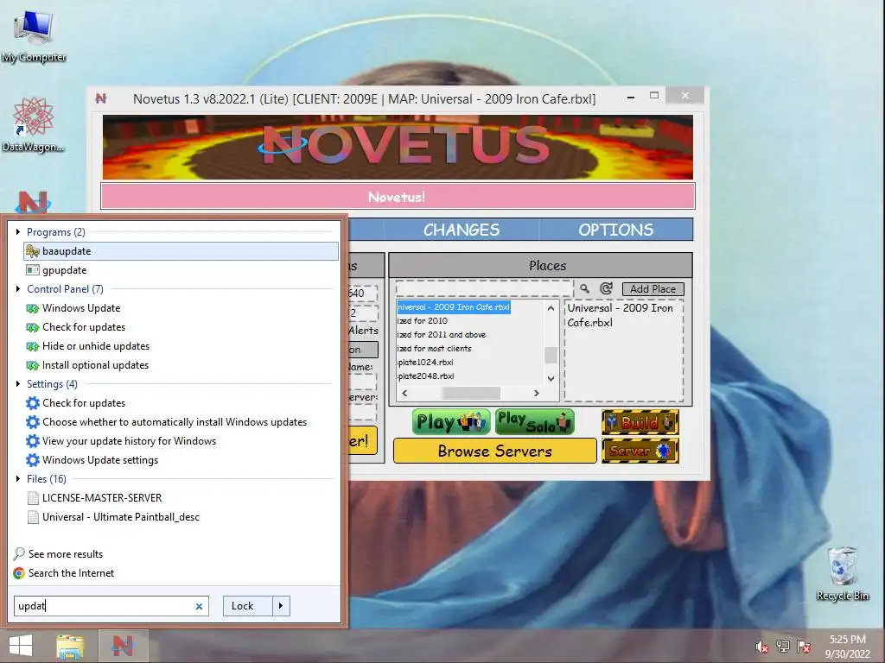Click the muted volume tray icon
The height and width of the screenshot is (663, 885).
click(762, 647)
